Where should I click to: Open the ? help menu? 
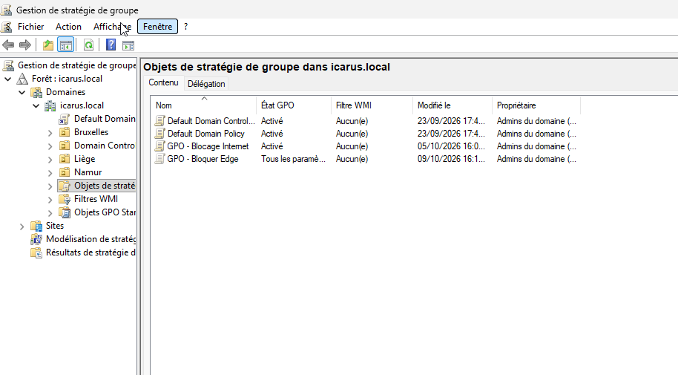(x=186, y=27)
